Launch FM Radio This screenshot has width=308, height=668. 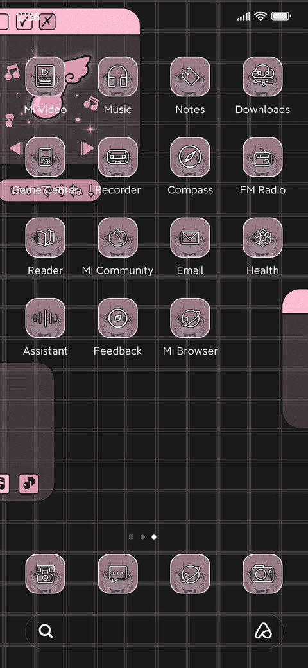(x=262, y=157)
